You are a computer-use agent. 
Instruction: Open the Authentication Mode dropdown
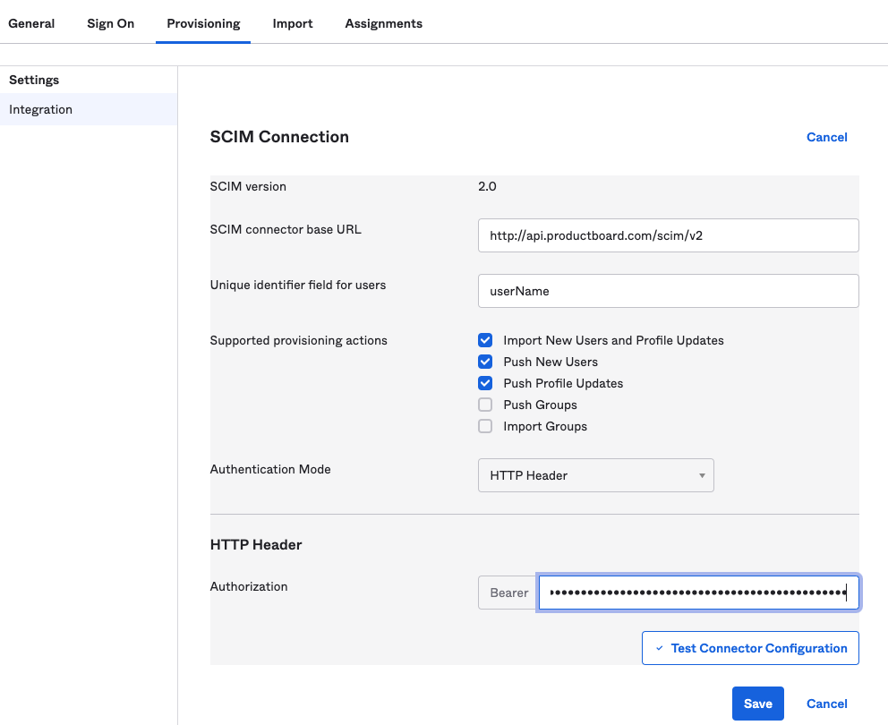[596, 475]
